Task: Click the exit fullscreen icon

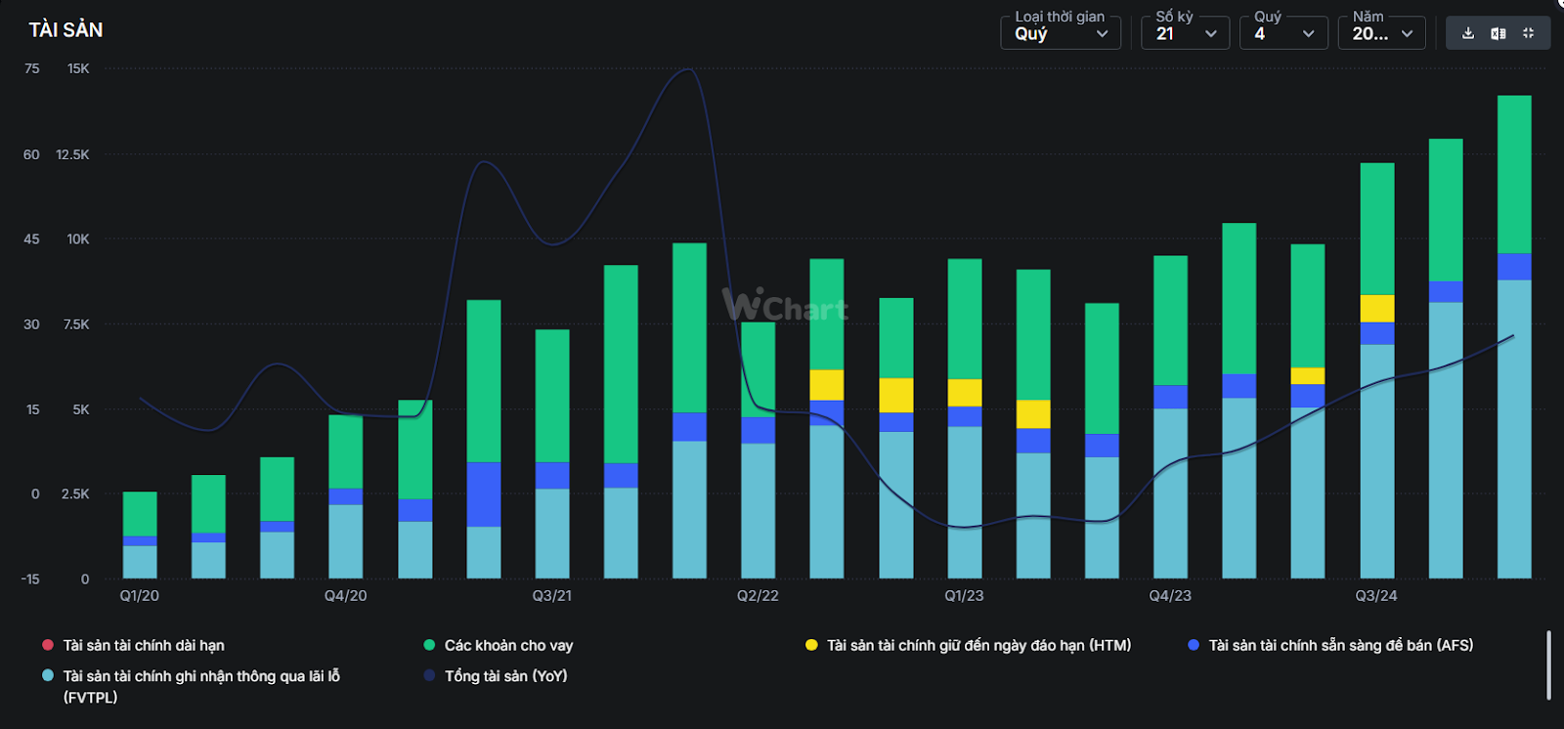Action: tap(1528, 33)
